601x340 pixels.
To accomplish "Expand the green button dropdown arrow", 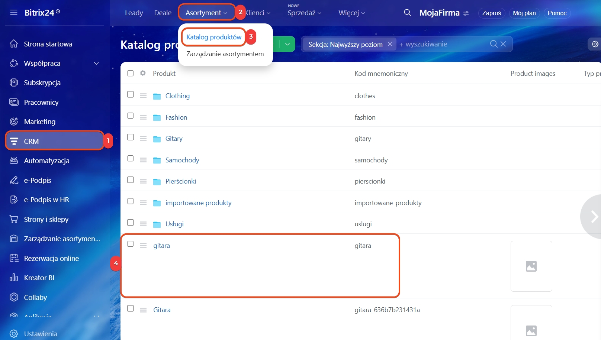I will pyautogui.click(x=287, y=44).
